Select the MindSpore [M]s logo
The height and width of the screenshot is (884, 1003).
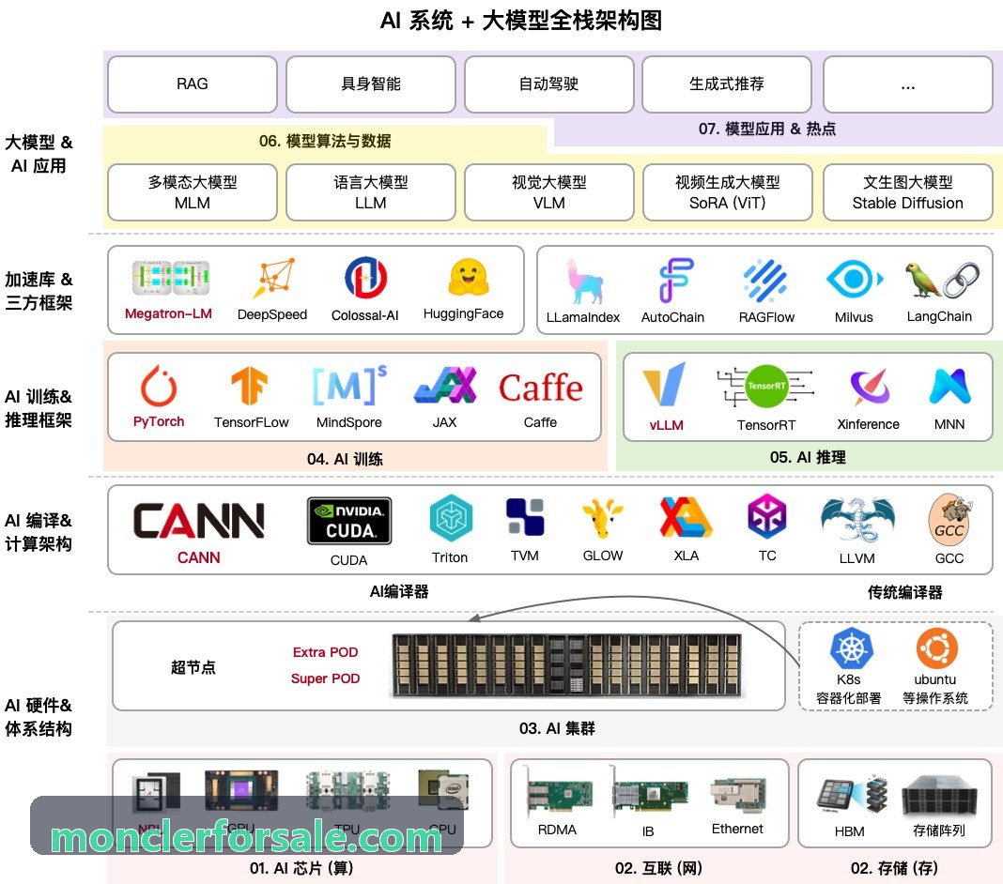click(x=349, y=385)
